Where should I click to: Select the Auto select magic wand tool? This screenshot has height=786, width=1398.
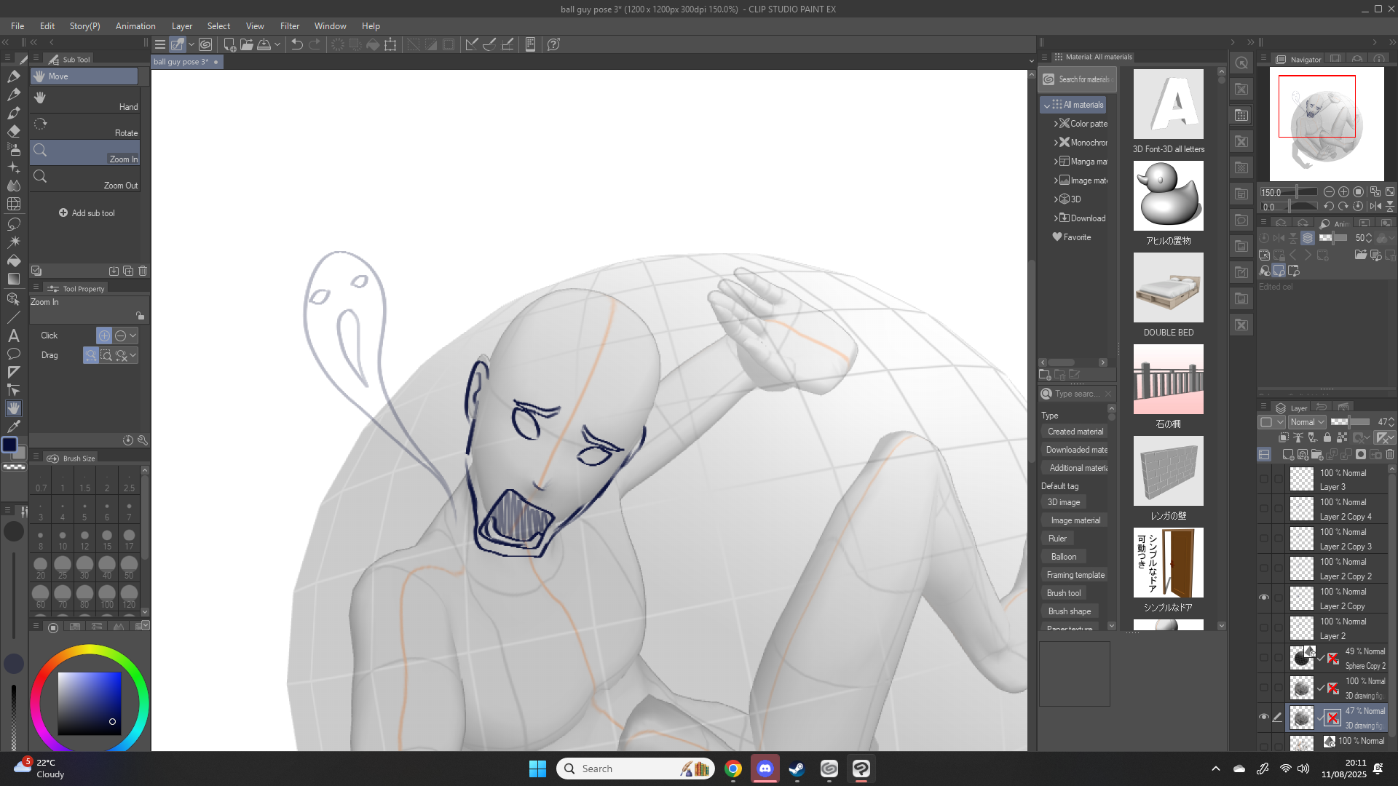(x=14, y=242)
